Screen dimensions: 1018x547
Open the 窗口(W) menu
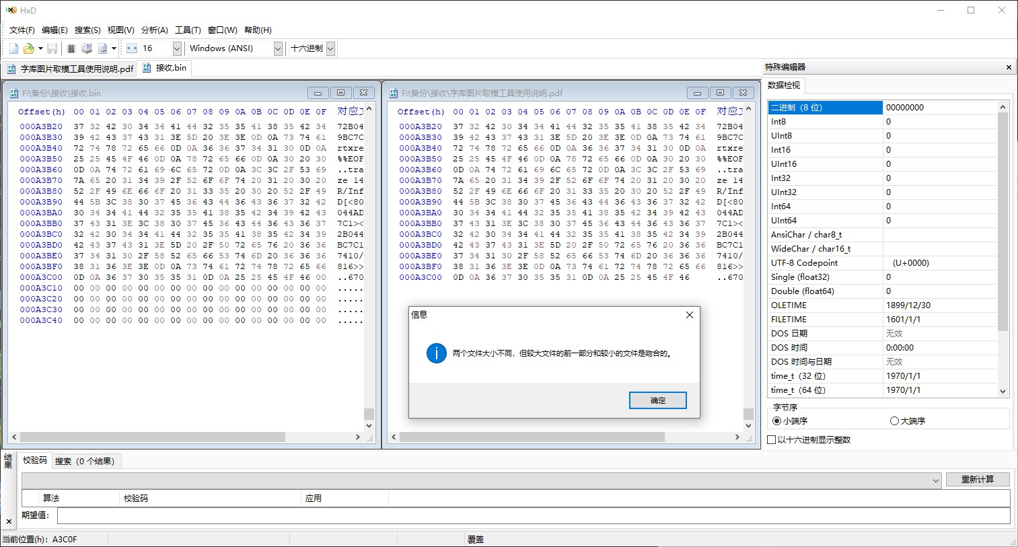[x=223, y=30]
